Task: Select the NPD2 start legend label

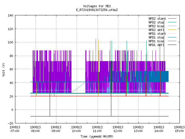Action: point(157,19)
